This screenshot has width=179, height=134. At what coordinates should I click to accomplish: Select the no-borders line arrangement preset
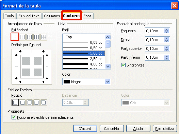click(15, 37)
